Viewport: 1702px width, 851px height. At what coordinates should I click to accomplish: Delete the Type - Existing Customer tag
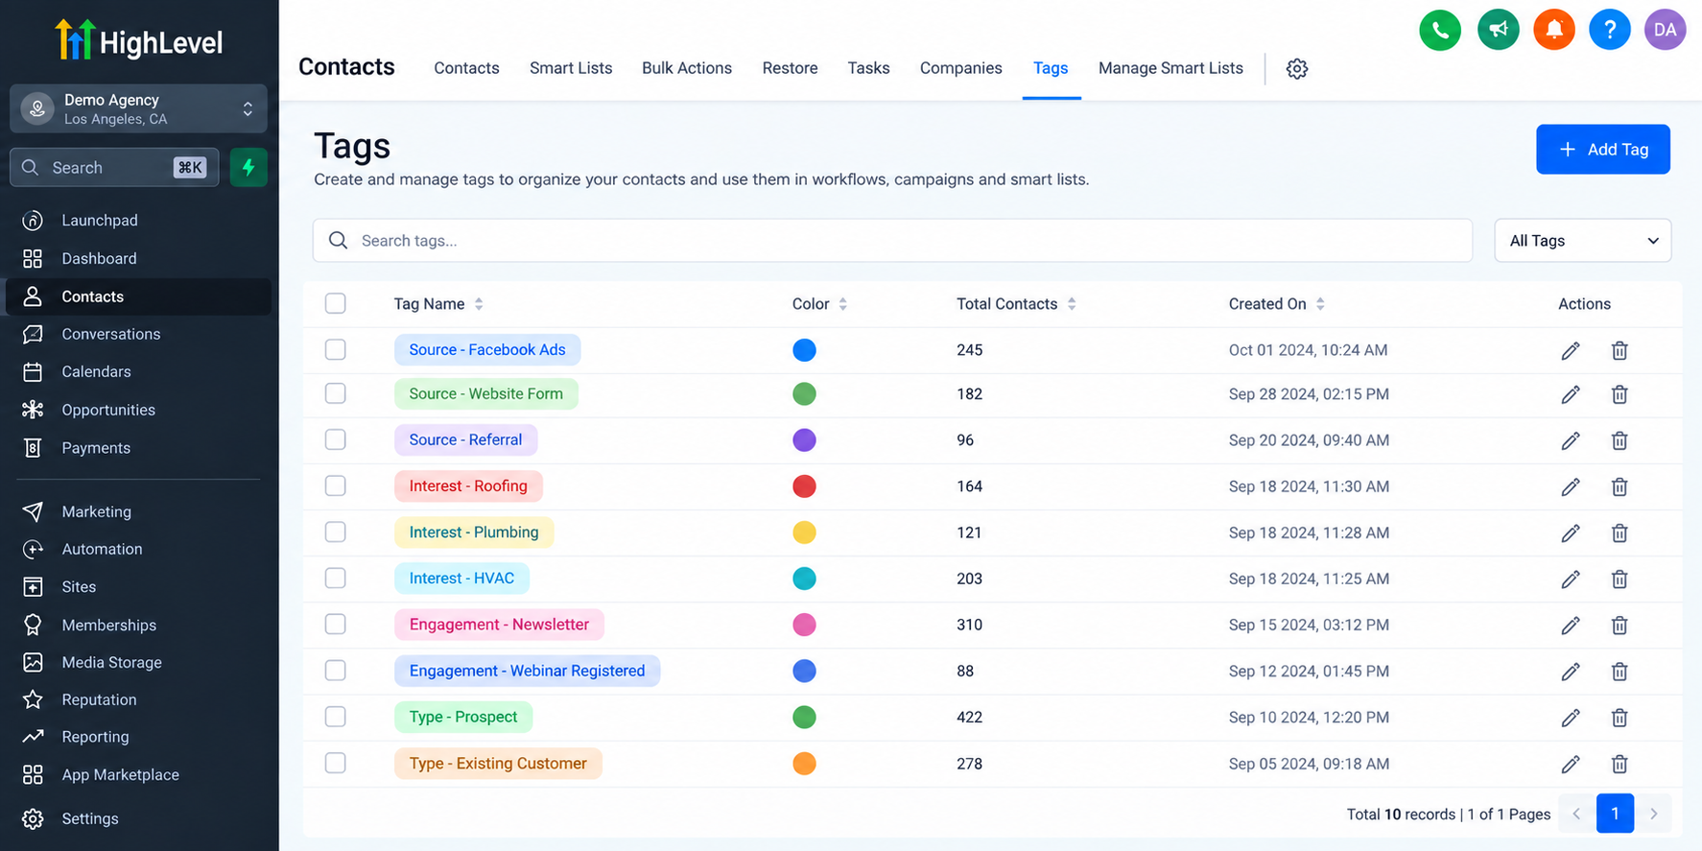tap(1619, 764)
